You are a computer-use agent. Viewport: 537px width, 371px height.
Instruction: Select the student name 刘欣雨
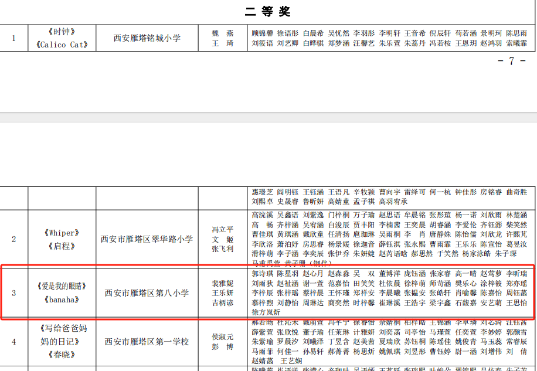[491, 215]
